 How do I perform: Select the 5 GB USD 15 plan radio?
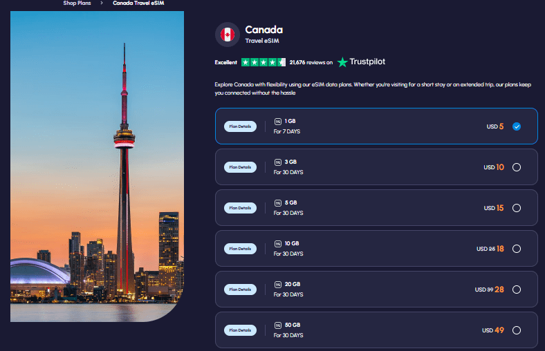[x=517, y=208]
